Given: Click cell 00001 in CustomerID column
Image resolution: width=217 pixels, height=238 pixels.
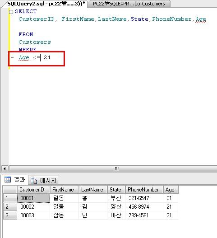Looking at the screenshot, I should [x=33, y=198].
